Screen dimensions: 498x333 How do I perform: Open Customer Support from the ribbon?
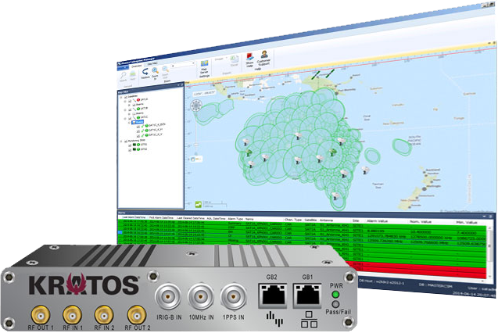coord(263,58)
